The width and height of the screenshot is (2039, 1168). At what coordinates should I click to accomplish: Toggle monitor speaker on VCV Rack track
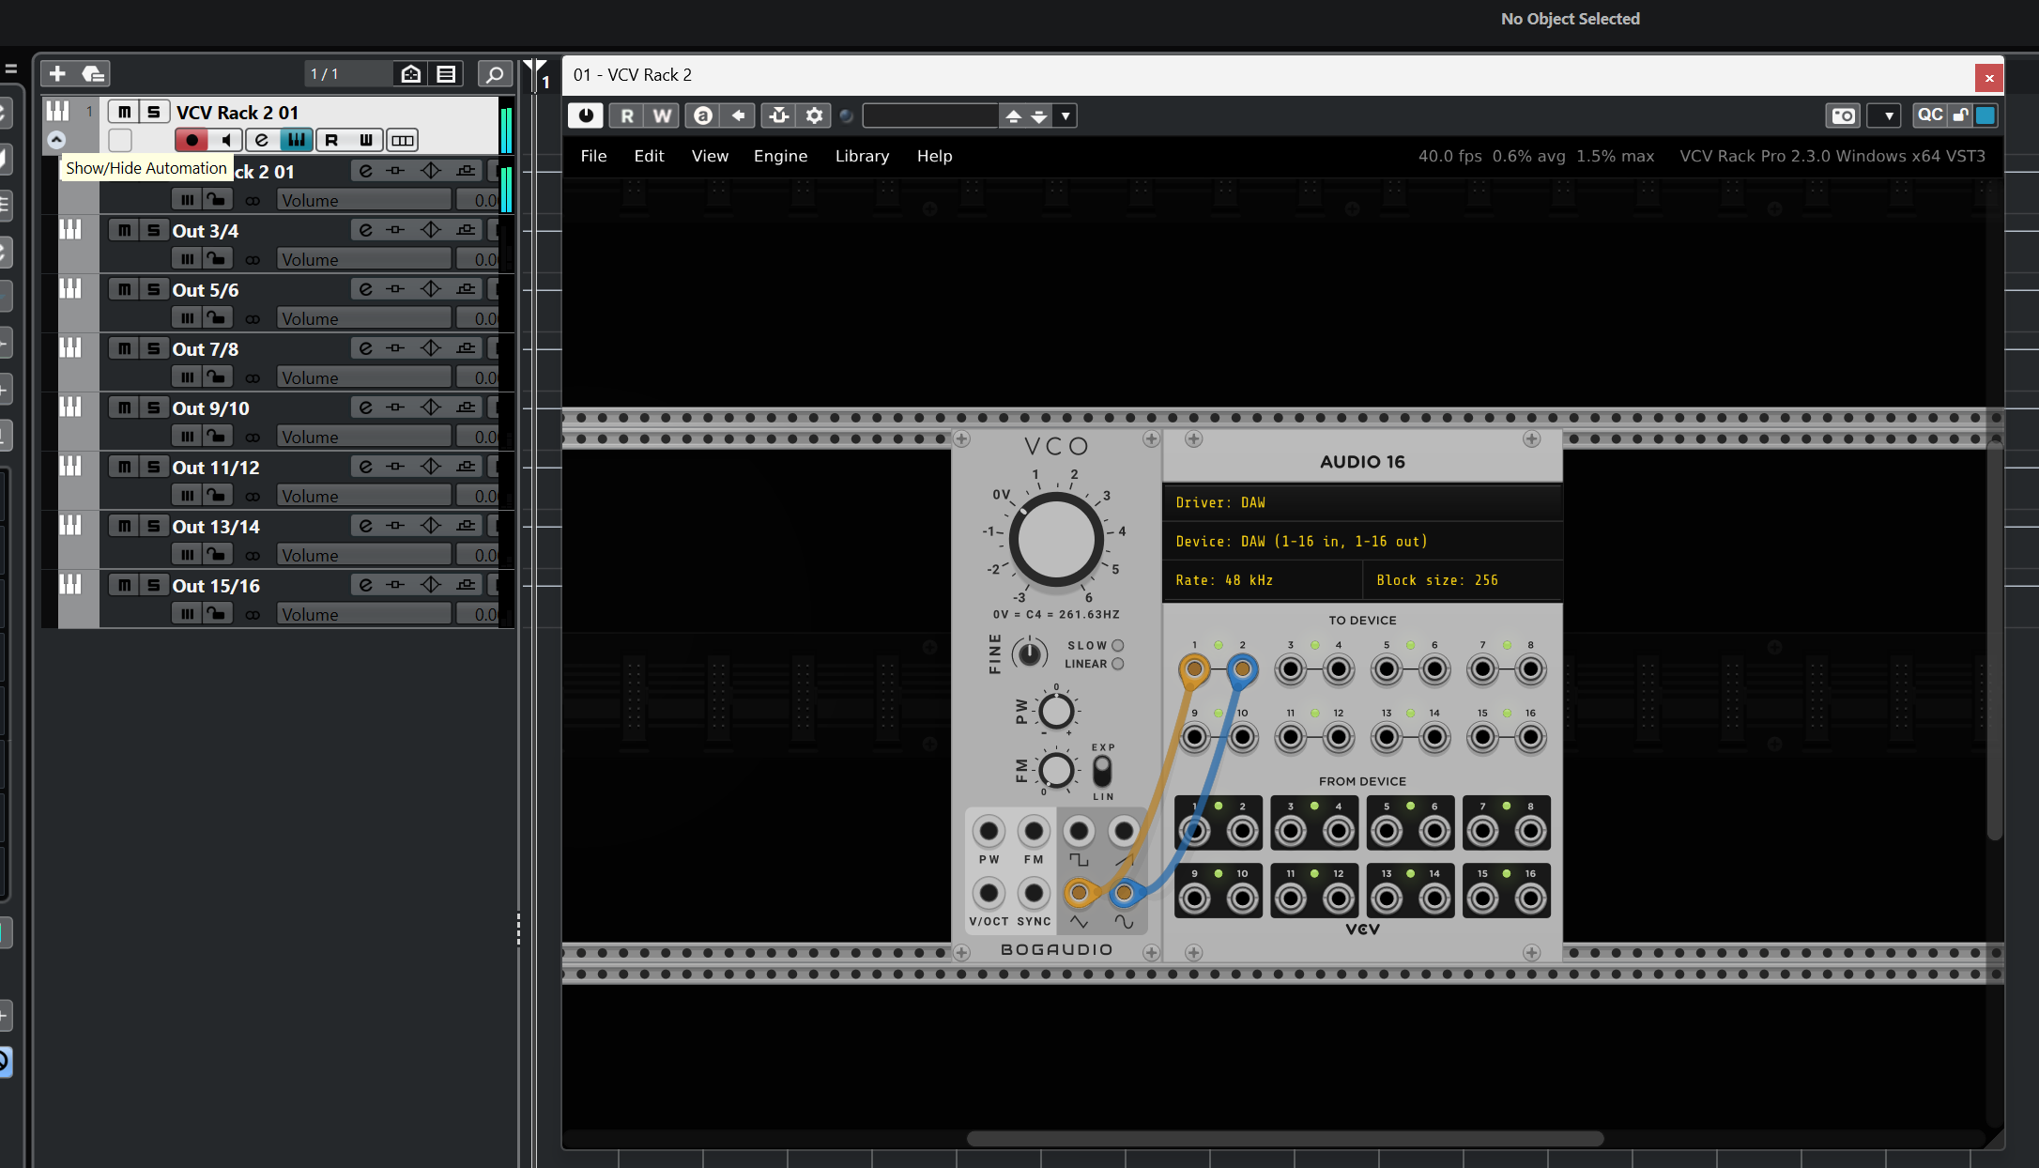[x=225, y=140]
